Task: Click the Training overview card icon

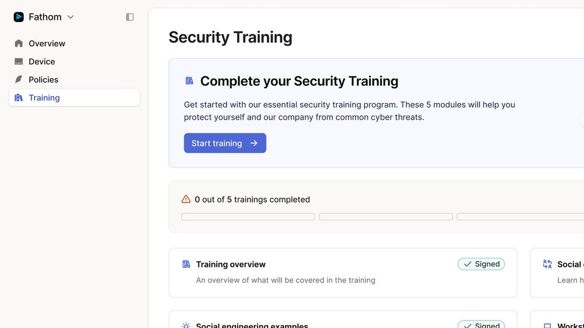Action: [x=186, y=264]
